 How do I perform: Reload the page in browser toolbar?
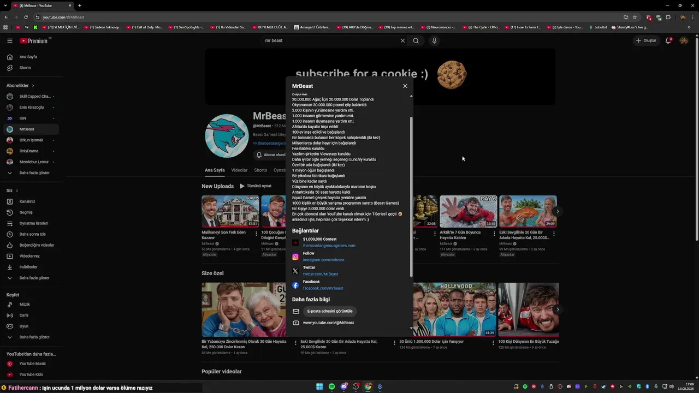(x=26, y=17)
